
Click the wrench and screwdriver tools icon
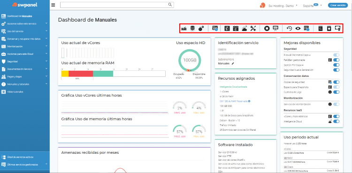[253, 28]
